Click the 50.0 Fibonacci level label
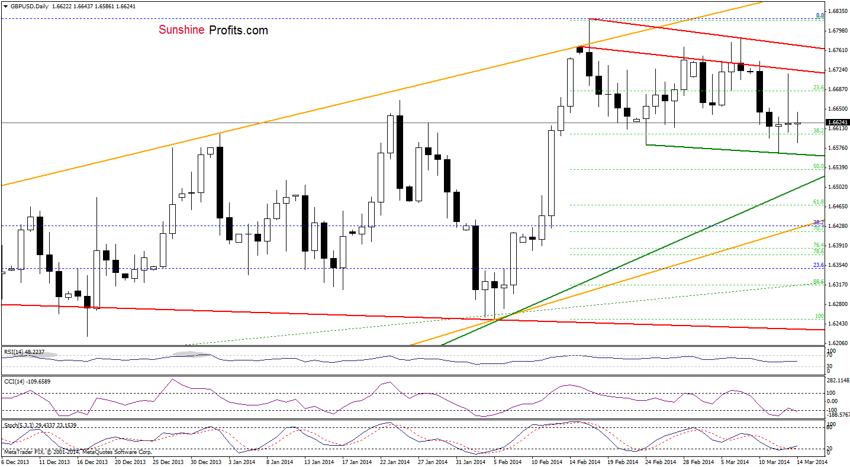 819,166
